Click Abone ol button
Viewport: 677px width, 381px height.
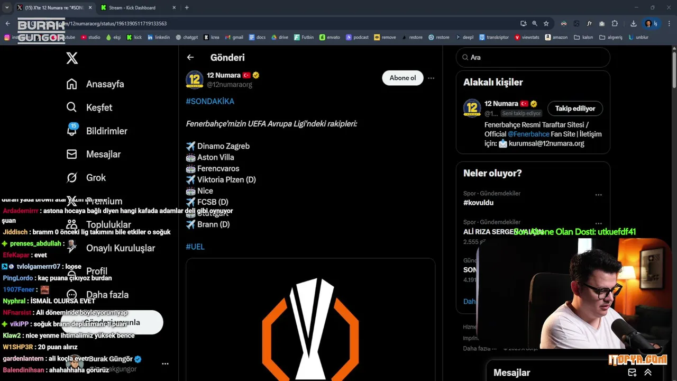pos(402,78)
